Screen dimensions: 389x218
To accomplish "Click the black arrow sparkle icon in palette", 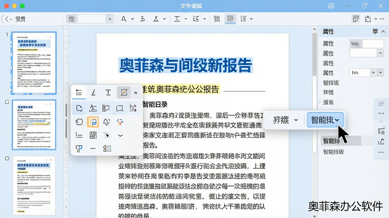I will tap(107, 135).
